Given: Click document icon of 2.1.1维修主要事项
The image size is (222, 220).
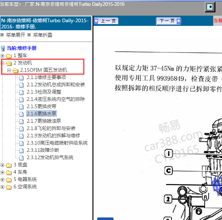Looking at the screenshot, I should pos(22,78).
